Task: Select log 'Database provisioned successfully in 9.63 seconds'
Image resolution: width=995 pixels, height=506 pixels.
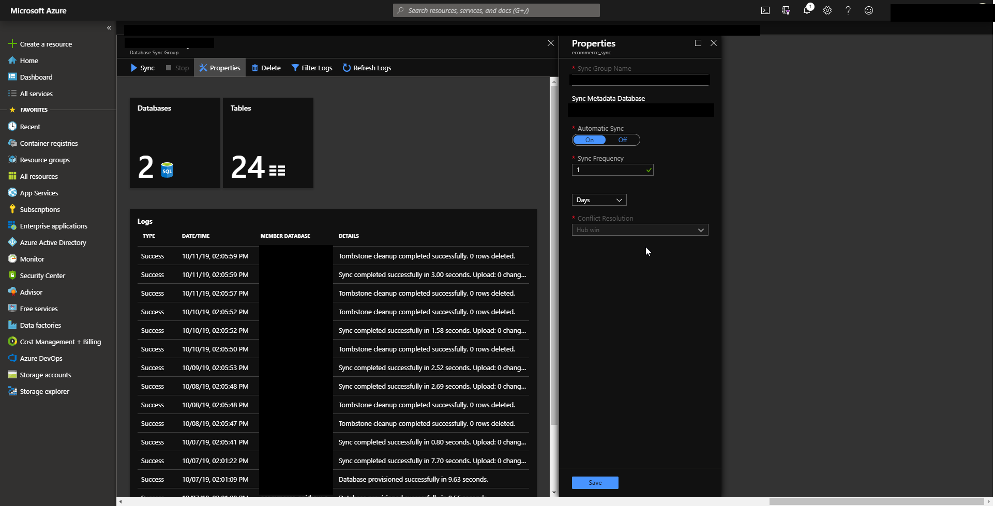Action: point(333,479)
